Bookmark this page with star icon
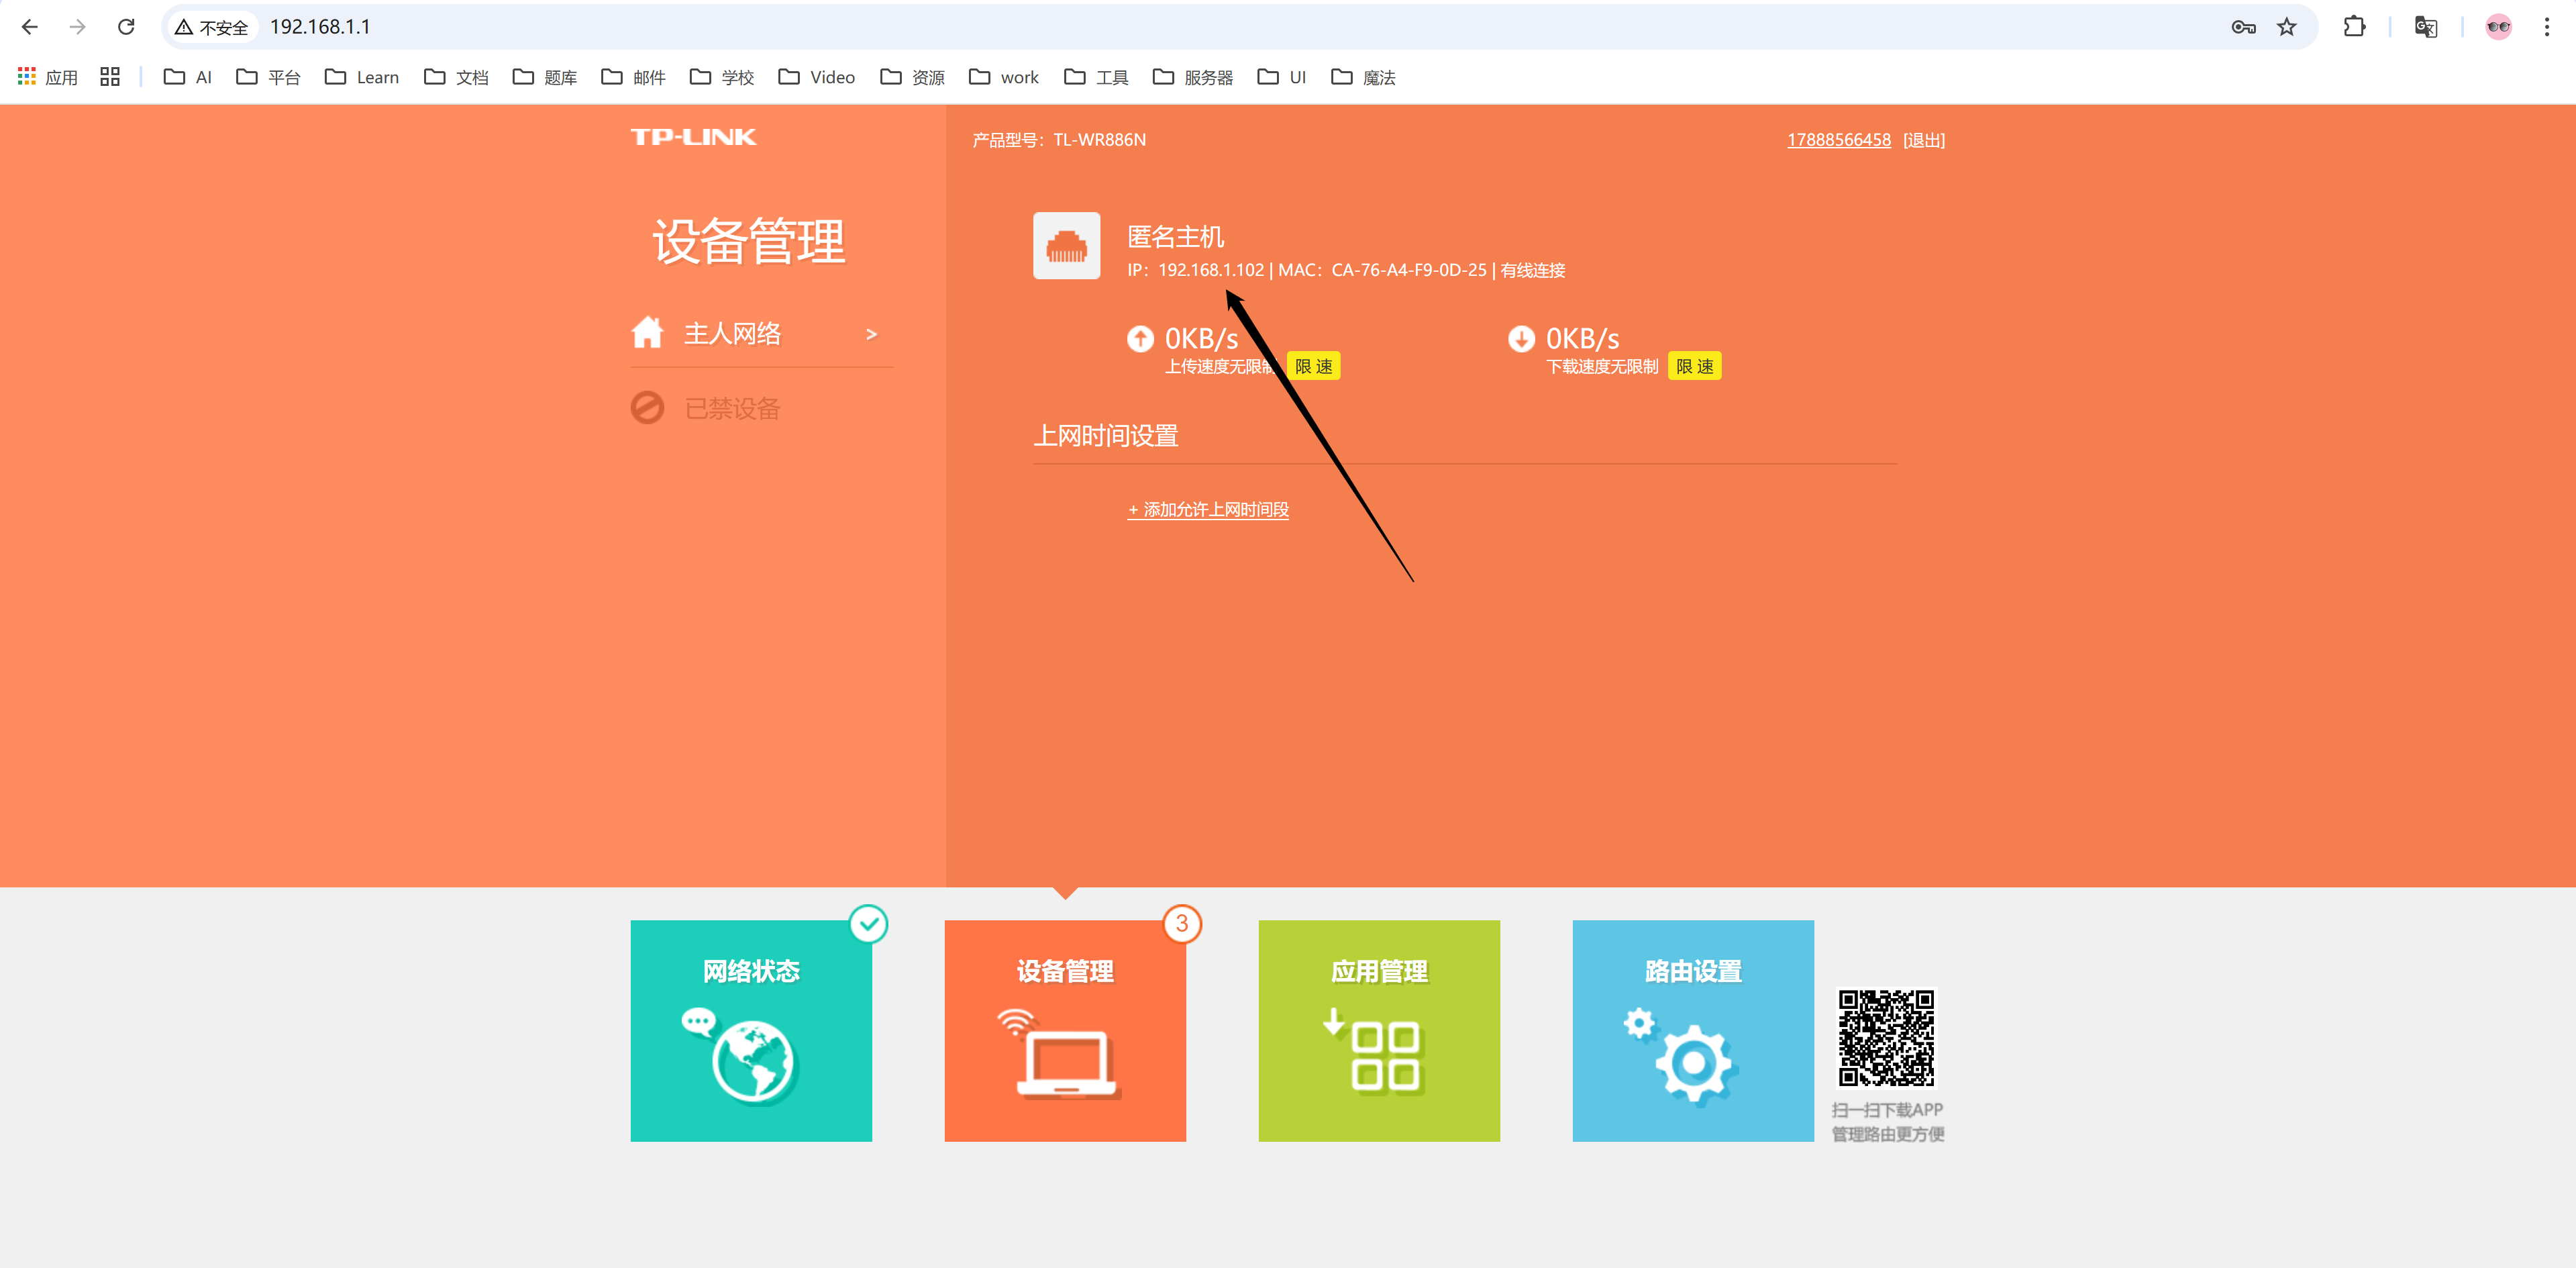Screen dimensions: 2576x1268 coord(2286,27)
